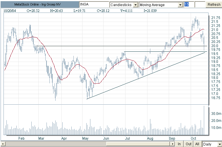Zoom out with the Out button
Viewport: 222px width, 147px height.
coord(188,144)
